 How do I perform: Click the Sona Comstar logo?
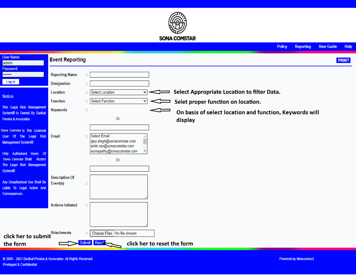[177, 26]
